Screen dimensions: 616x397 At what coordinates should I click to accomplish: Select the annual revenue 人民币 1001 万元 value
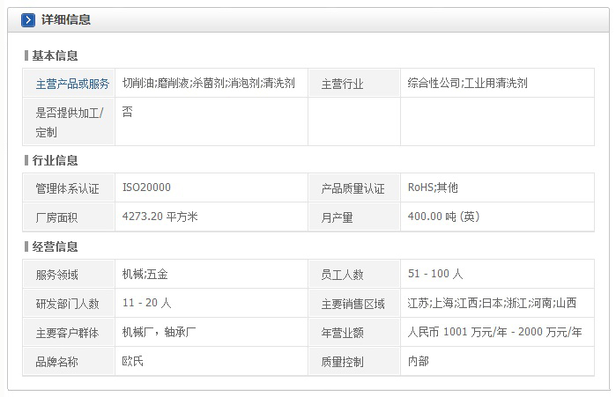click(x=494, y=332)
